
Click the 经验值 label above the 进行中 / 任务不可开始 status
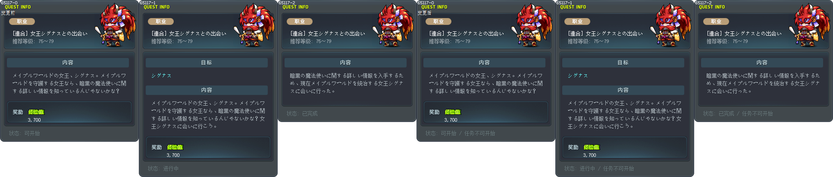(592, 147)
